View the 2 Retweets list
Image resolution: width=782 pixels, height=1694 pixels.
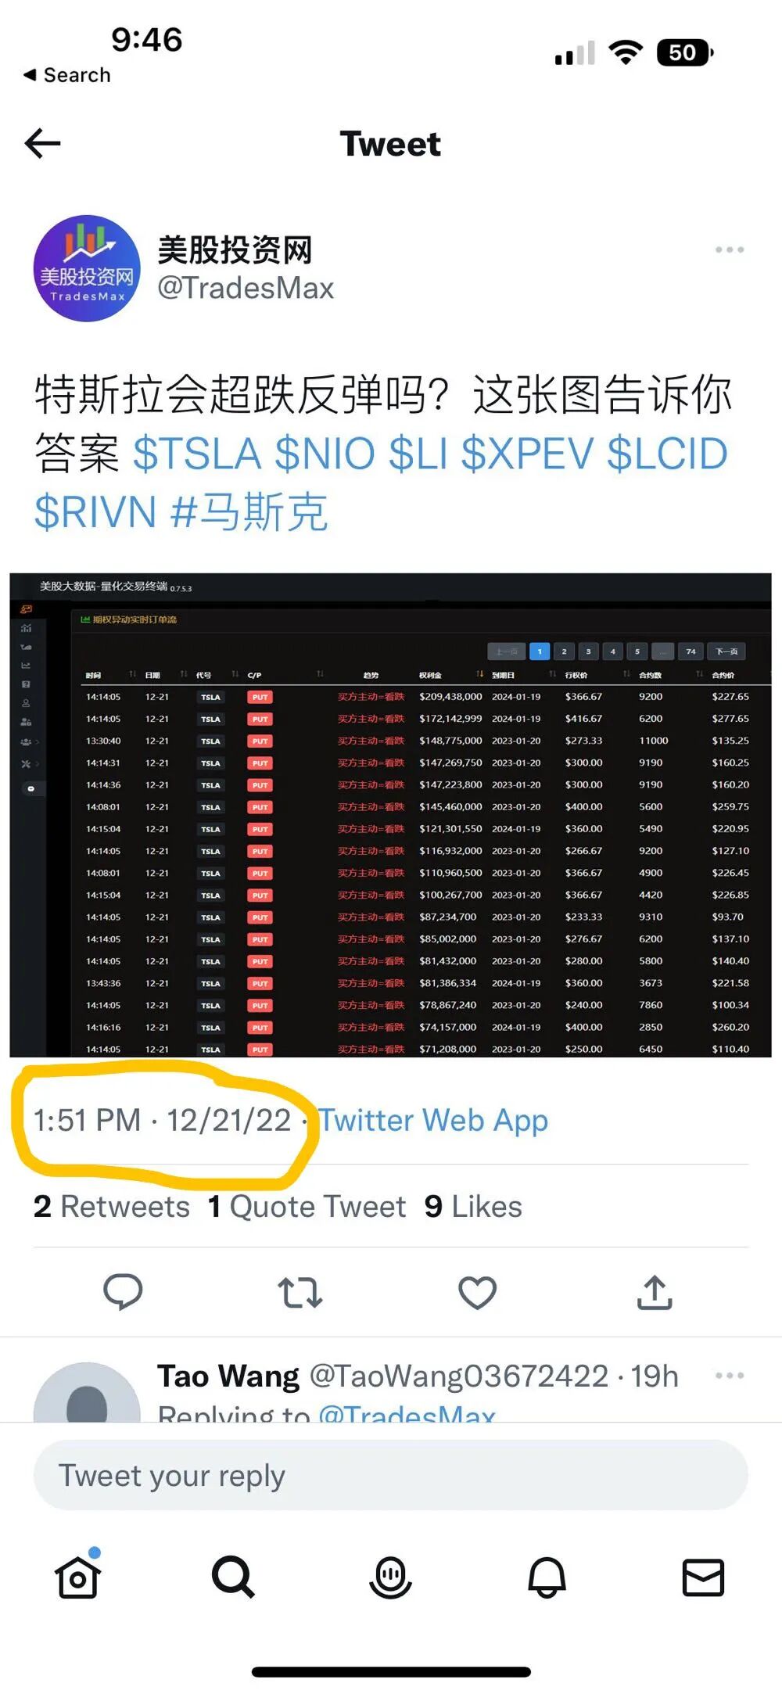coord(111,1206)
